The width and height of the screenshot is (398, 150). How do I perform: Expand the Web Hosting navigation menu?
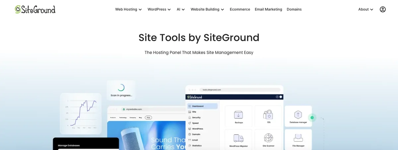tap(128, 9)
